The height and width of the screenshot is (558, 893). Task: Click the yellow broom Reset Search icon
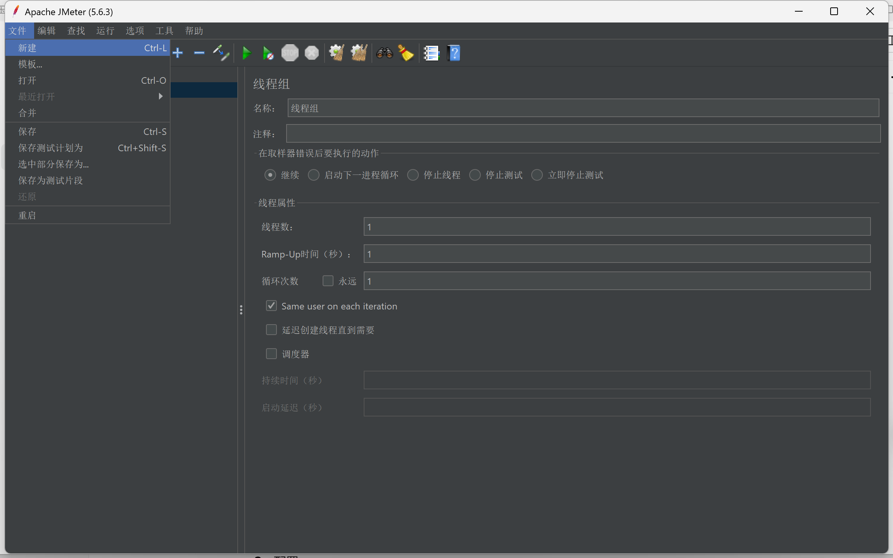point(406,53)
